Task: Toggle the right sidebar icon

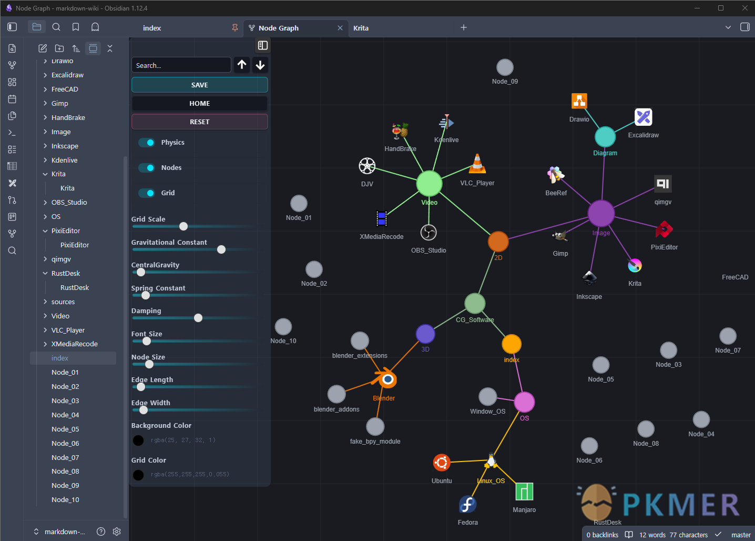Action: click(745, 27)
